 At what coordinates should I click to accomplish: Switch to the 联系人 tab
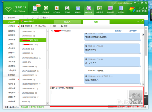(x=67, y=22)
